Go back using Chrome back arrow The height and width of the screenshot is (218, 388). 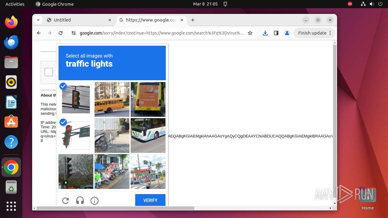(x=39, y=33)
